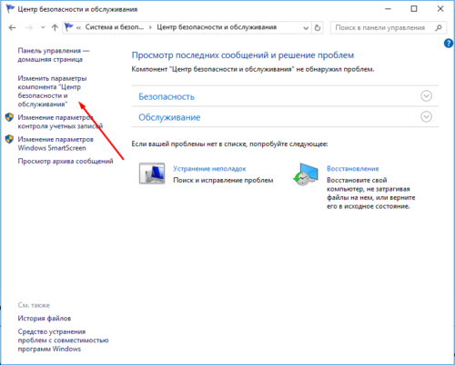Select Система и безоп... breadcrumb item
This screenshot has height=365, width=455.
115,27
